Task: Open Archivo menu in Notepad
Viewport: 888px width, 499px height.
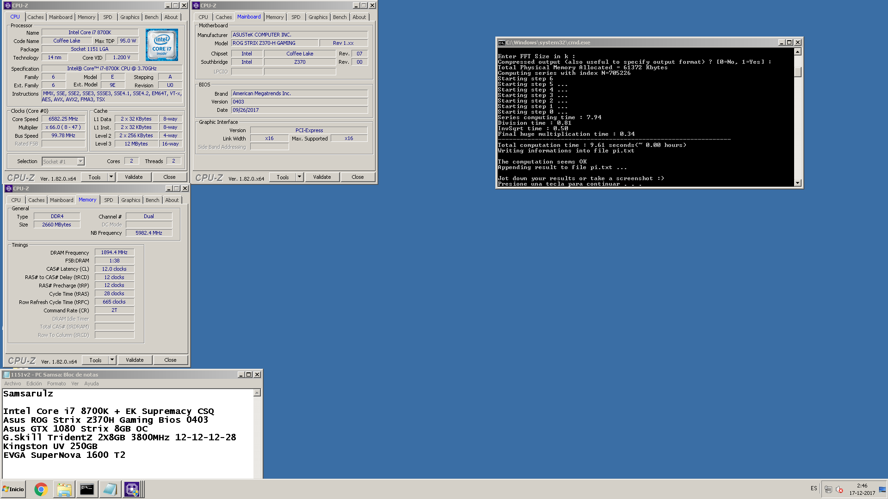Action: click(x=12, y=383)
